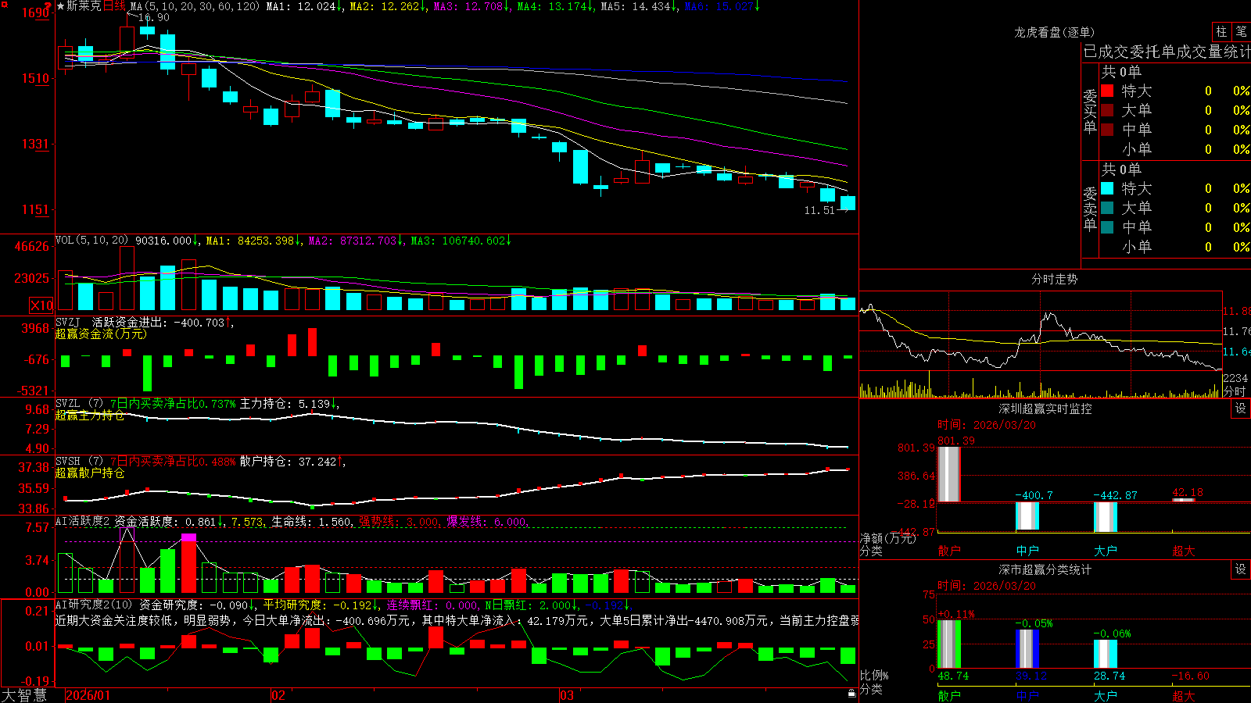Click the cyan 大户 -0.06% bar in classification stats

pos(1106,654)
